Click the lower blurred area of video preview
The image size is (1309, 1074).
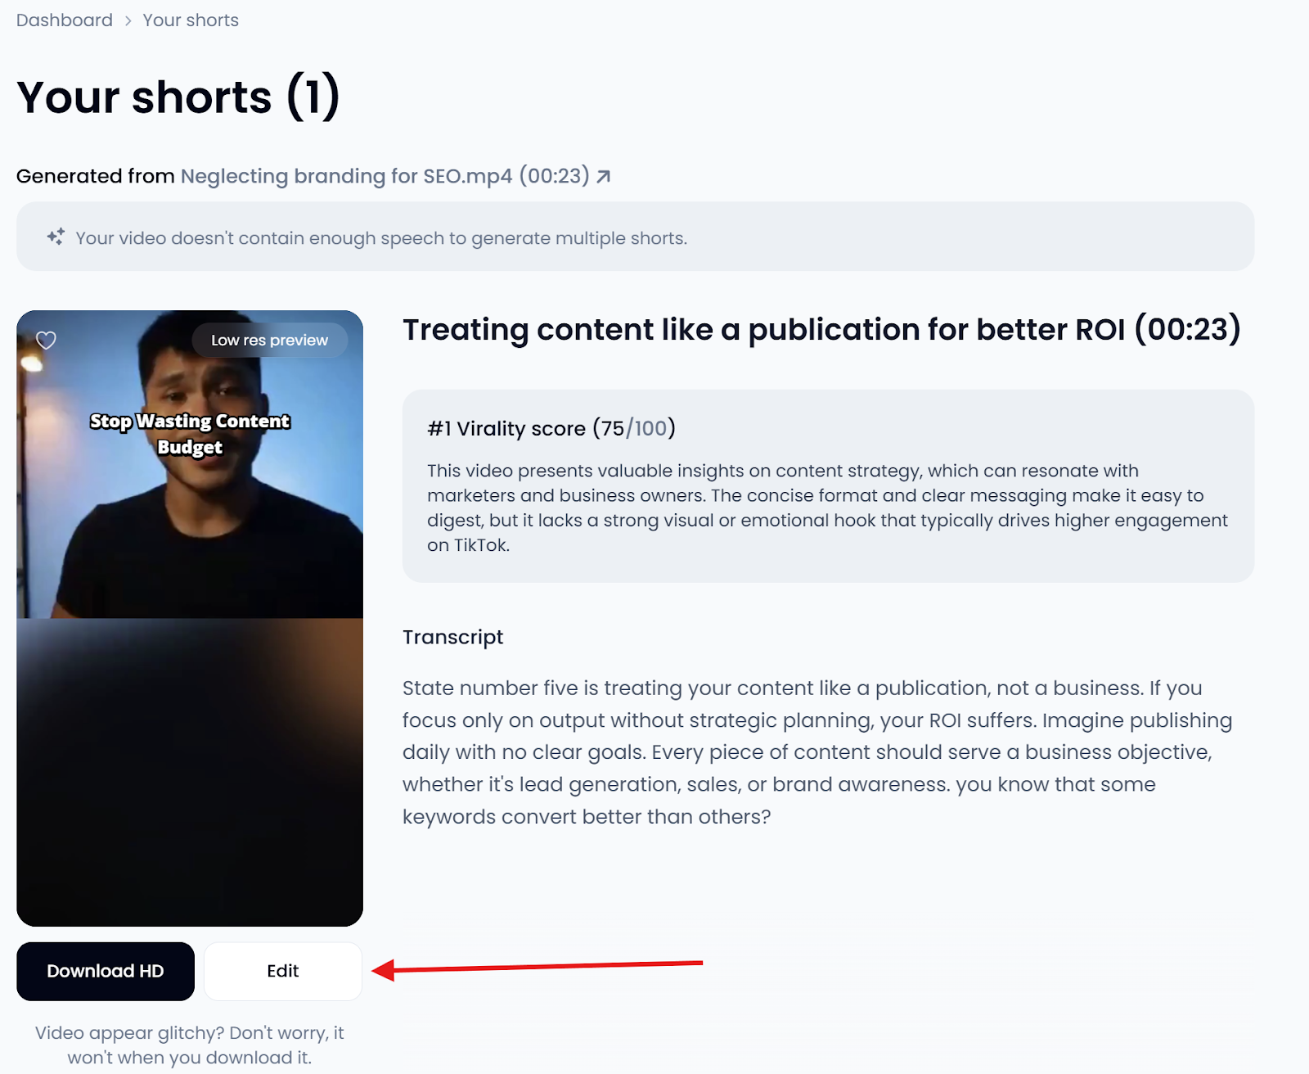tap(190, 772)
